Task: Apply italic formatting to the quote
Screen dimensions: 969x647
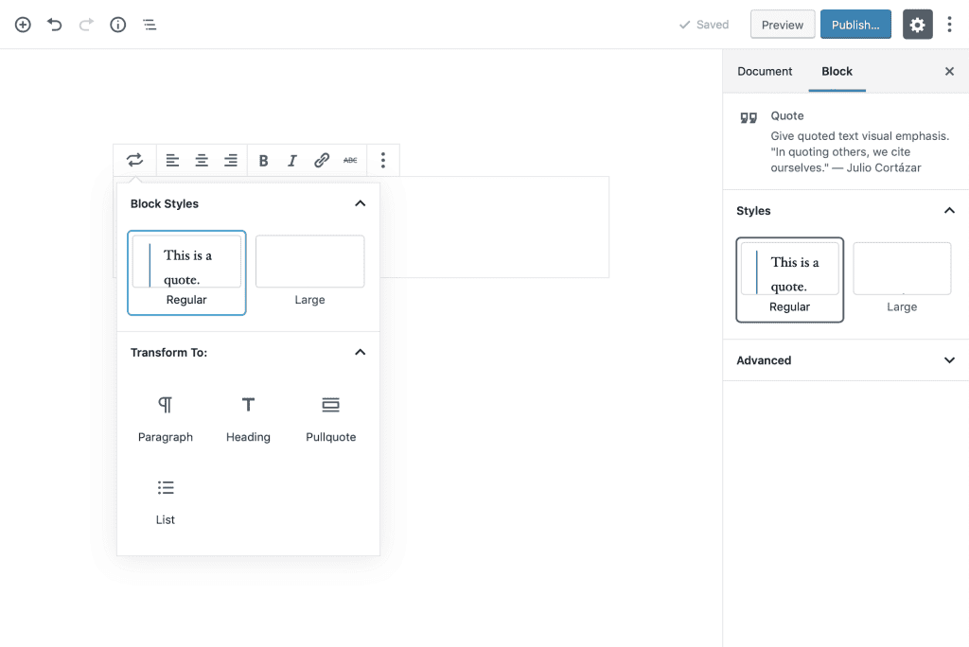Action: click(292, 160)
